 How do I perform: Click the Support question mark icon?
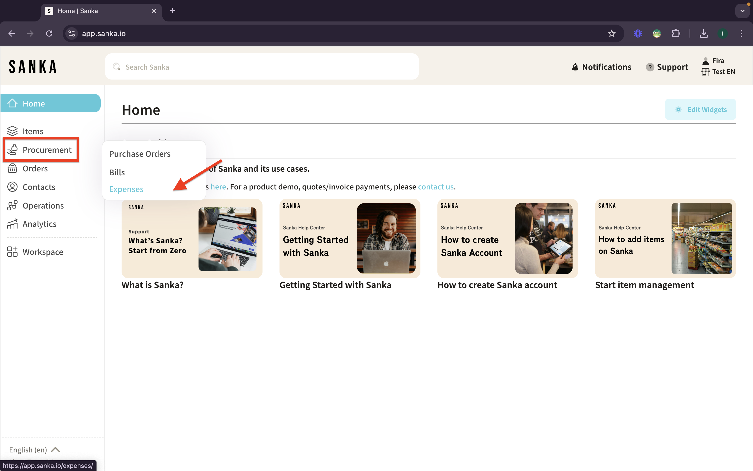tap(650, 67)
